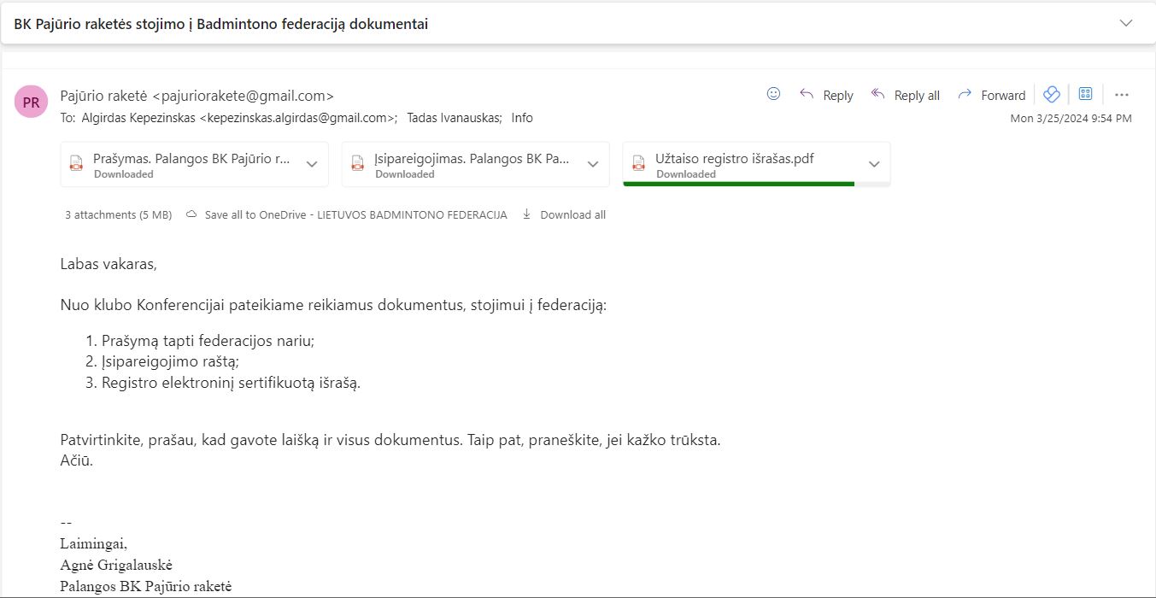Image resolution: width=1156 pixels, height=598 pixels.
Task: Click the PR sender avatar
Action: click(31, 103)
